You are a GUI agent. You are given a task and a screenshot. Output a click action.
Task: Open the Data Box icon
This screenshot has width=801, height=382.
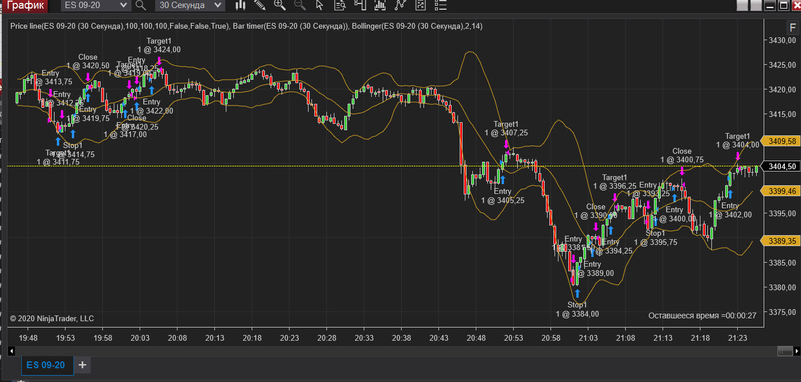click(340, 5)
